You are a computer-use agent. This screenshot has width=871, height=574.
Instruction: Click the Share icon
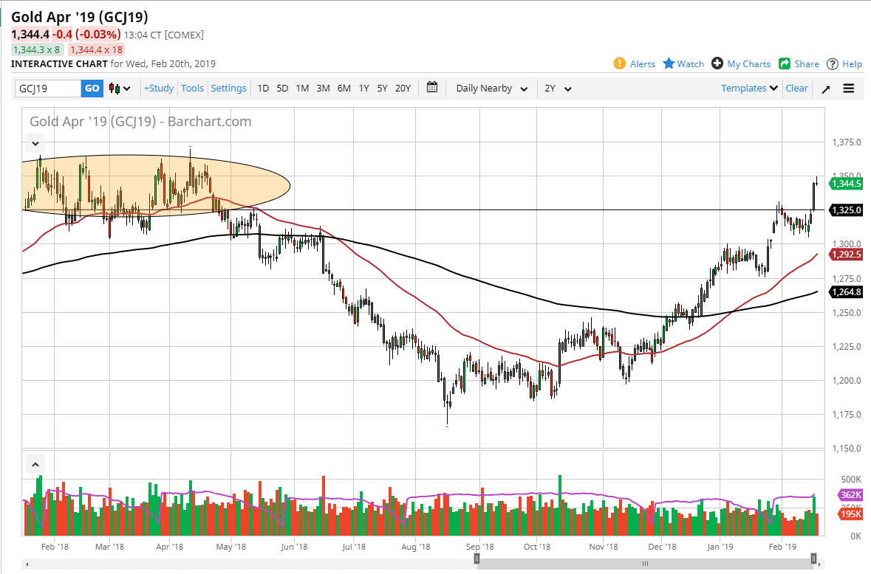pos(785,63)
